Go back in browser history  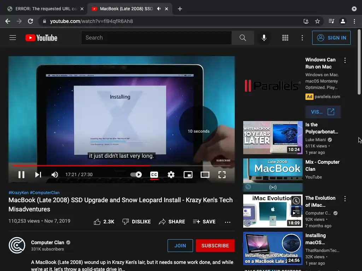(8, 21)
